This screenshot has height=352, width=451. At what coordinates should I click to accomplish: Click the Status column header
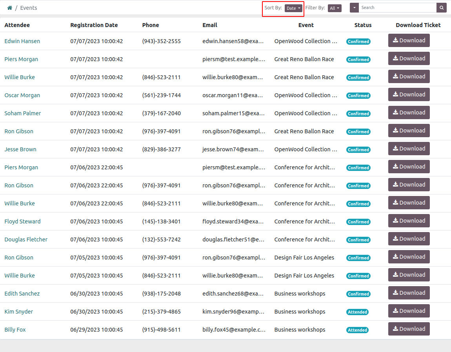tap(363, 25)
